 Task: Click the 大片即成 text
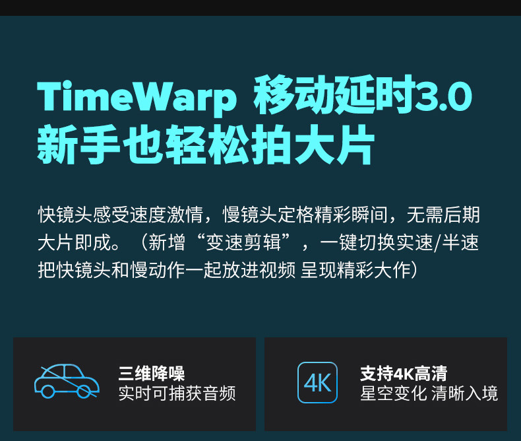tap(75, 242)
